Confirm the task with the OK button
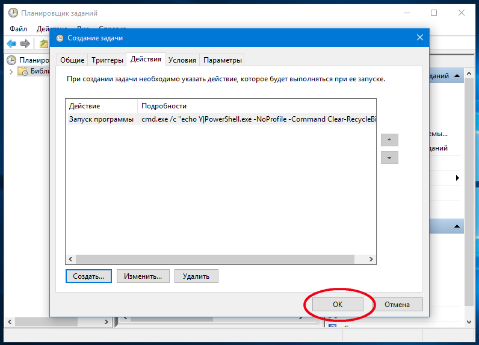This screenshot has height=345, width=479. [337, 305]
